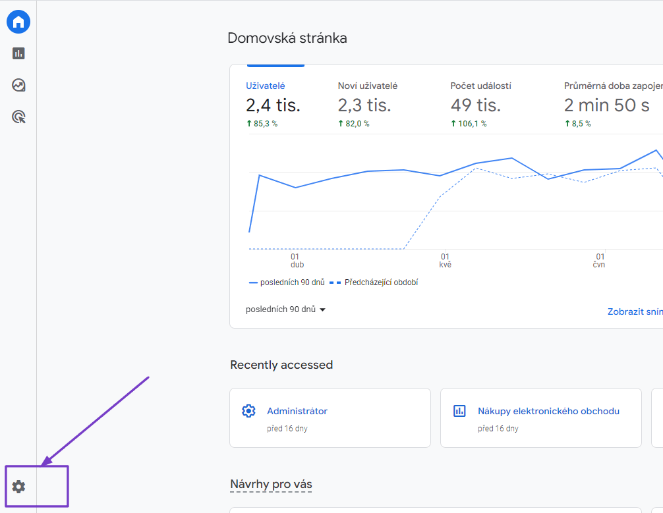Image resolution: width=663 pixels, height=513 pixels.
Task: Click the "01 dub" axis label
Action: 297,260
